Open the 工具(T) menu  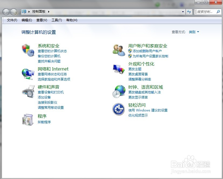pyautogui.click(x=57, y=20)
